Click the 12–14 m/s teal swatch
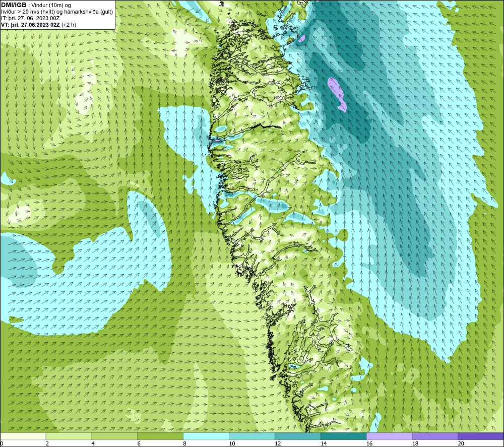504x447 pixels. (x=298, y=436)
